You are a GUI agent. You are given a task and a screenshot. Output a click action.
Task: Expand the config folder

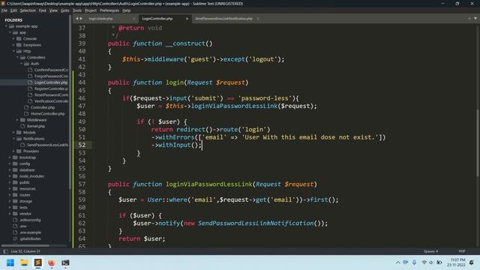click(x=10, y=163)
